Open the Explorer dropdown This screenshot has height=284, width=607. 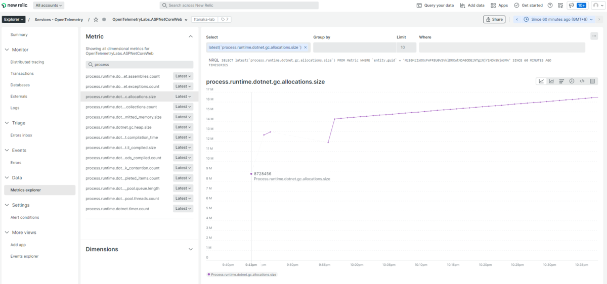coord(14,19)
